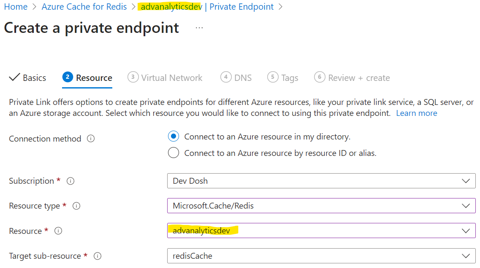Screen dimensions: 480x268
Task: Open the Tags tab
Action: click(282, 78)
